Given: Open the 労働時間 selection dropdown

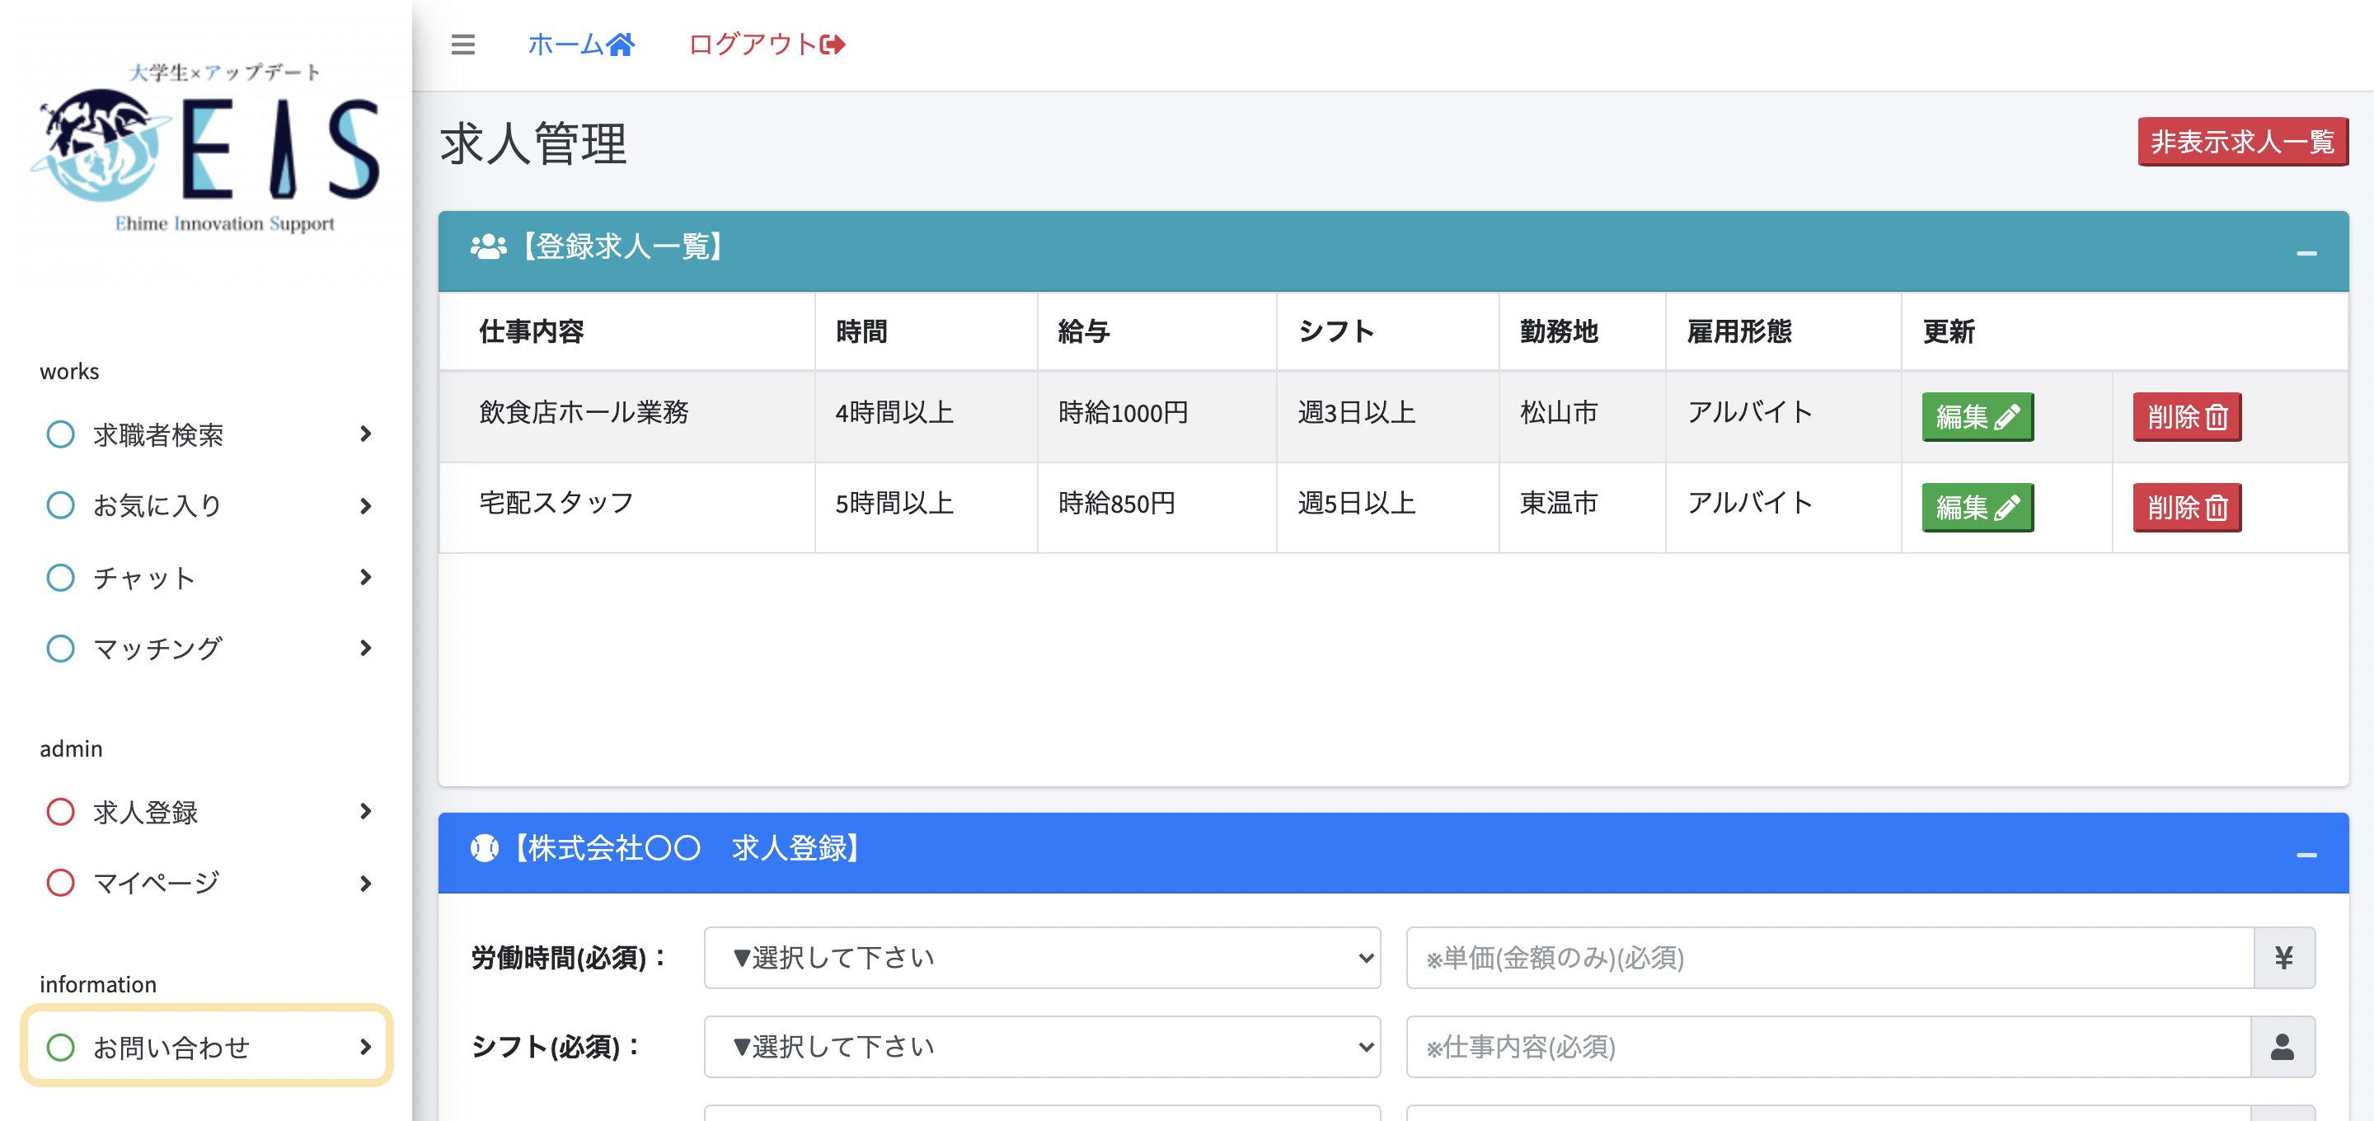Looking at the screenshot, I should (x=1041, y=958).
